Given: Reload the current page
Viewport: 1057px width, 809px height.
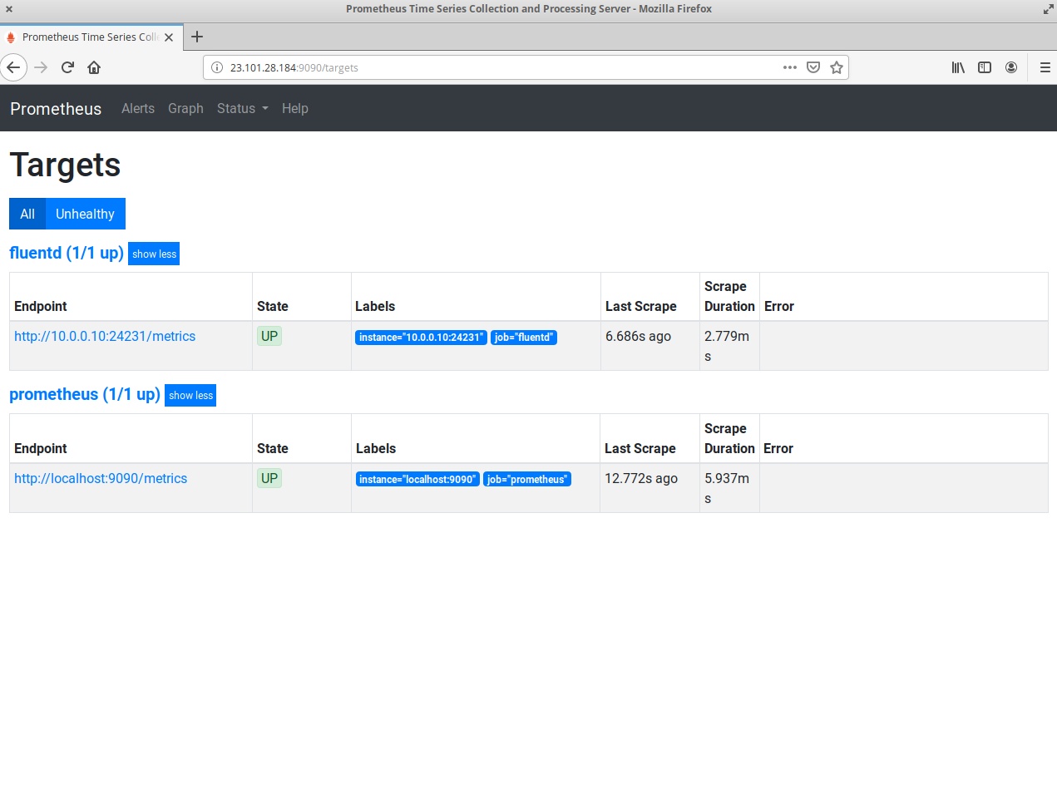Looking at the screenshot, I should pyautogui.click(x=67, y=67).
